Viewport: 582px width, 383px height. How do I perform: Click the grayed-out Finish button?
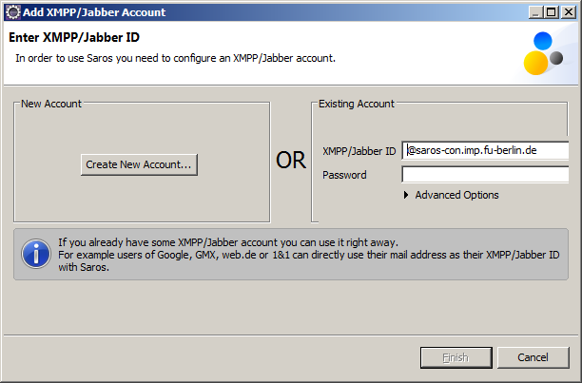456,357
